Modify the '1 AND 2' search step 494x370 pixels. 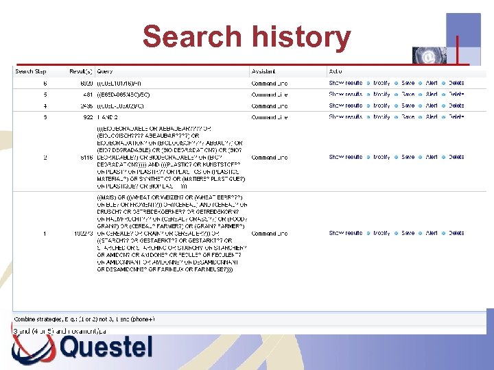[381, 117]
